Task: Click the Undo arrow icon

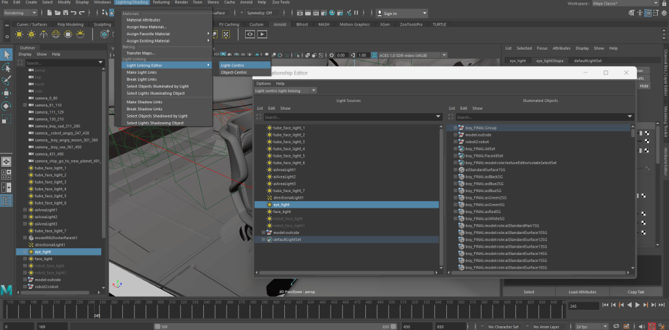Action: pos(73,13)
